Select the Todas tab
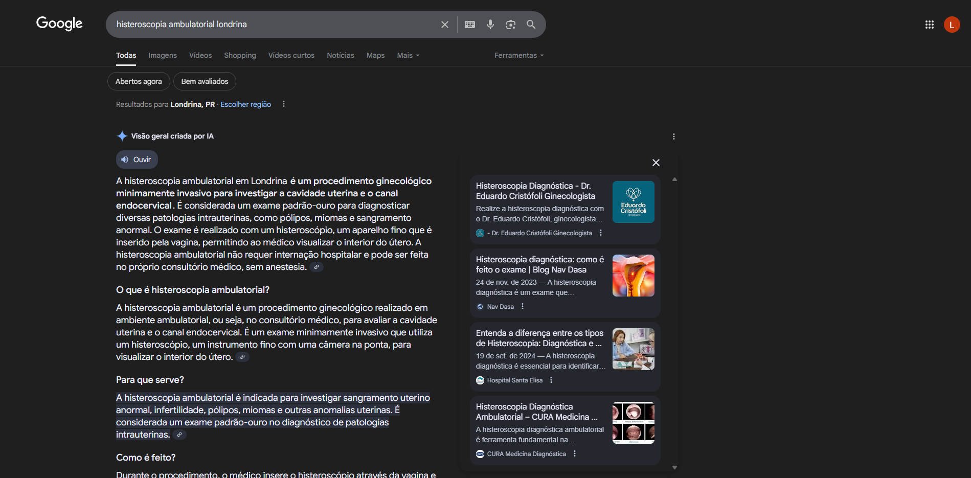This screenshot has height=478, width=971. coord(126,55)
